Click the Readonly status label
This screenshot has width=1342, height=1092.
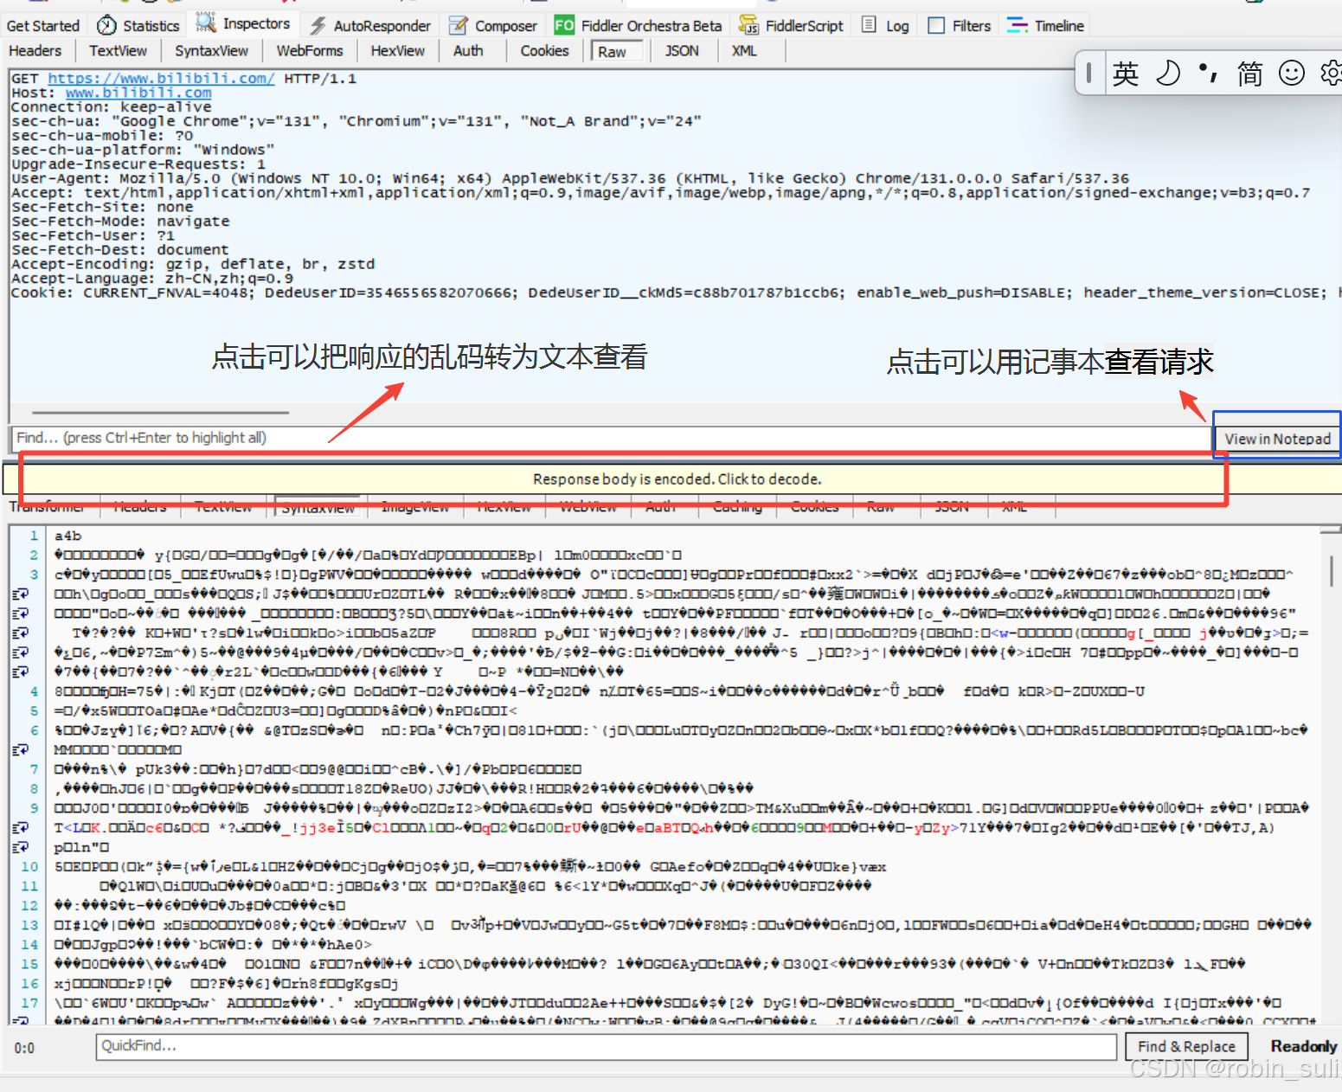(1303, 1047)
